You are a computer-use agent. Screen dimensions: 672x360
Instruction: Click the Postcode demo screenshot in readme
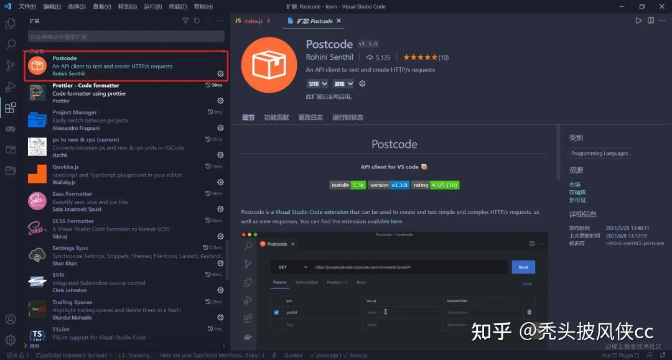coord(394,291)
